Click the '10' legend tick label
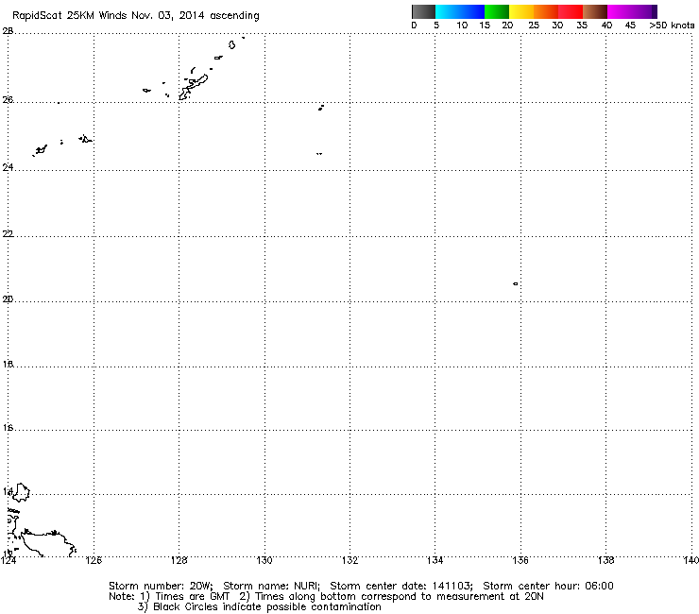This screenshot has width=699, height=614. (462, 26)
